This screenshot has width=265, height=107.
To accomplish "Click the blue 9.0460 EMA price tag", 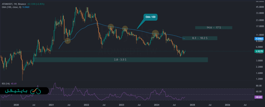I will tap(259, 38).
